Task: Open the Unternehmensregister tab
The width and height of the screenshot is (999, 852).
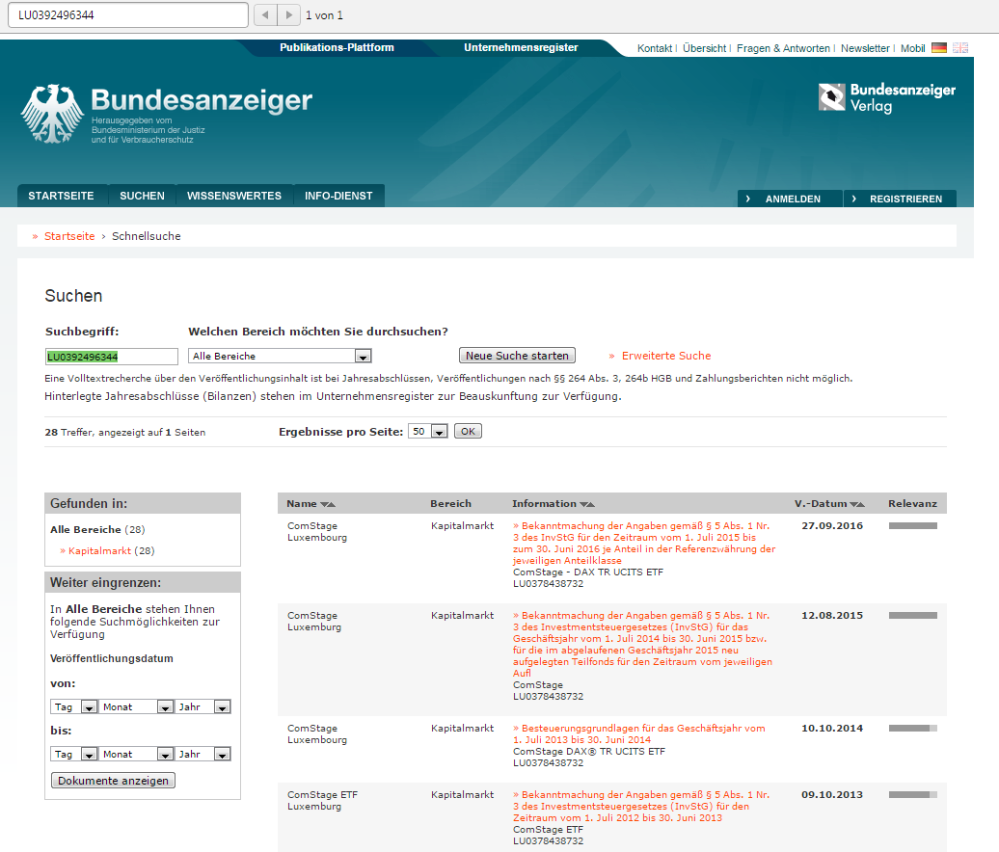Action: click(x=521, y=48)
